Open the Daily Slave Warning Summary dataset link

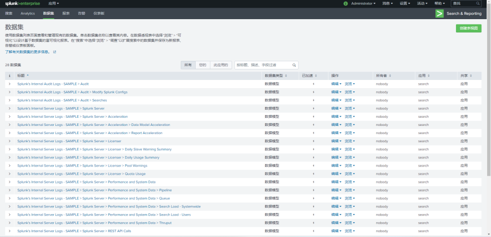[x=94, y=149]
